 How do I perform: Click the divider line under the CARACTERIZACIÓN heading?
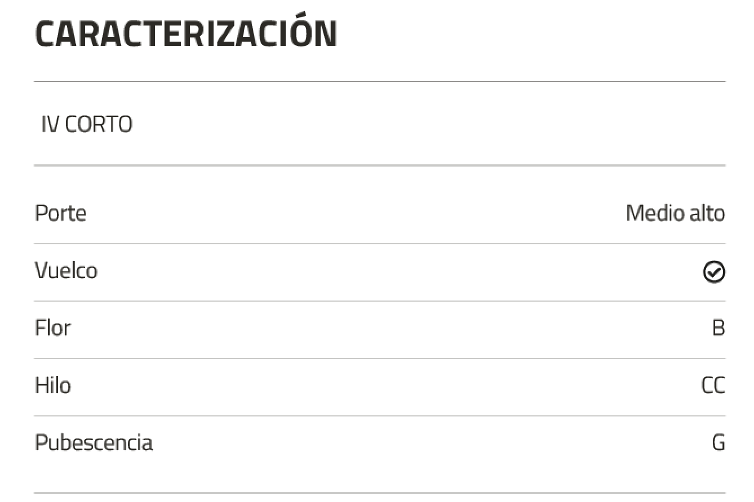380,82
